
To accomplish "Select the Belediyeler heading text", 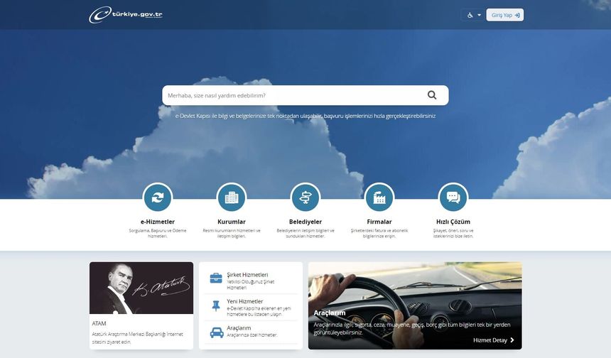I will point(305,222).
